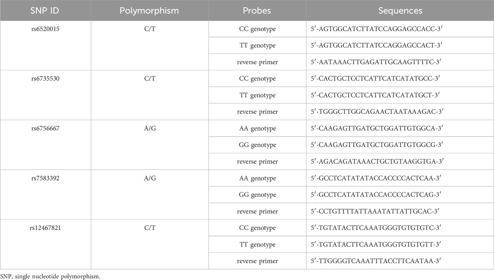The image size is (494, 280).
Task: Click the SNP ID column header
Action: tap(45, 11)
